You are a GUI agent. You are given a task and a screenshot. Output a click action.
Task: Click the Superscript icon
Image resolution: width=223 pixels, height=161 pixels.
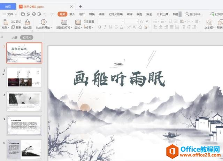pyautogui.click(x=129, y=27)
